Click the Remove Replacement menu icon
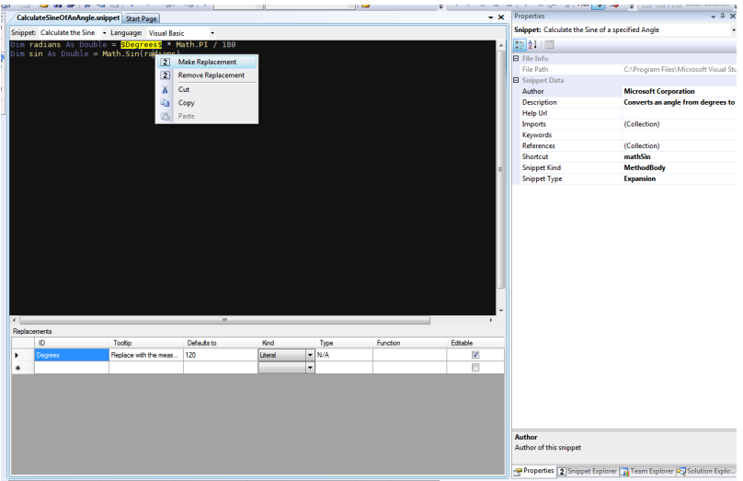 165,75
